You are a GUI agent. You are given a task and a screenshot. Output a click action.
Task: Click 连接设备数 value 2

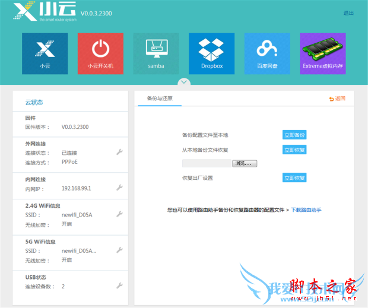[63, 287]
